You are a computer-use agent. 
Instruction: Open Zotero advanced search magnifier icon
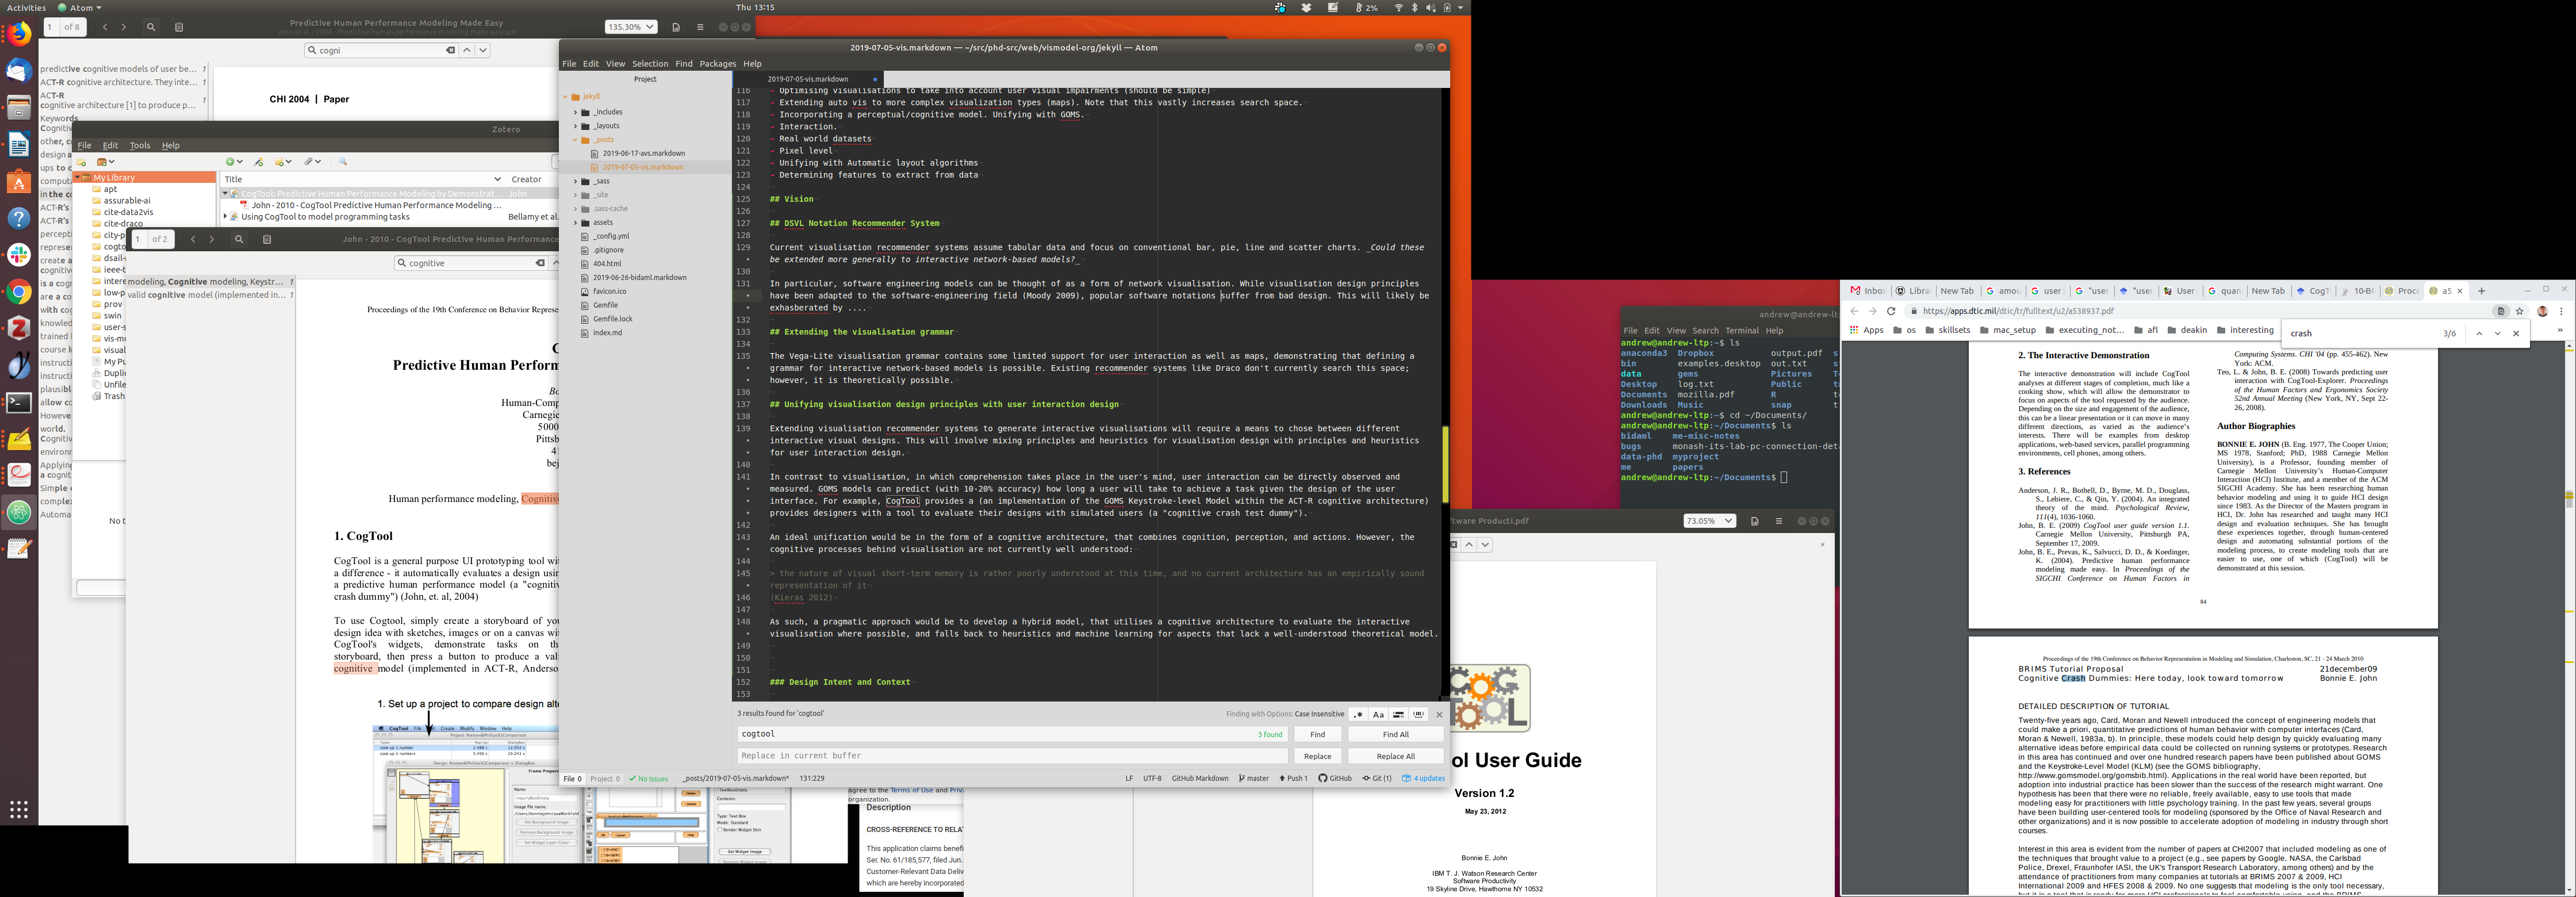343,162
